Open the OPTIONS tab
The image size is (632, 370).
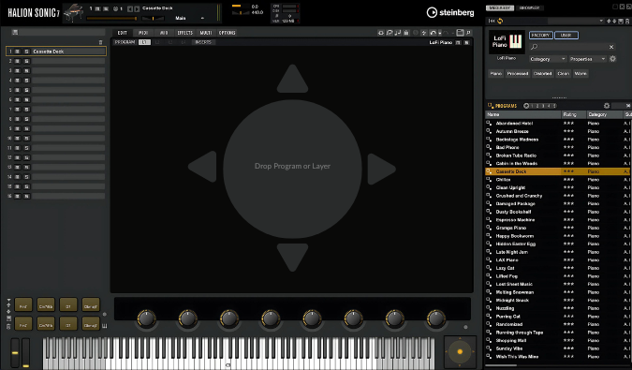[227, 33]
